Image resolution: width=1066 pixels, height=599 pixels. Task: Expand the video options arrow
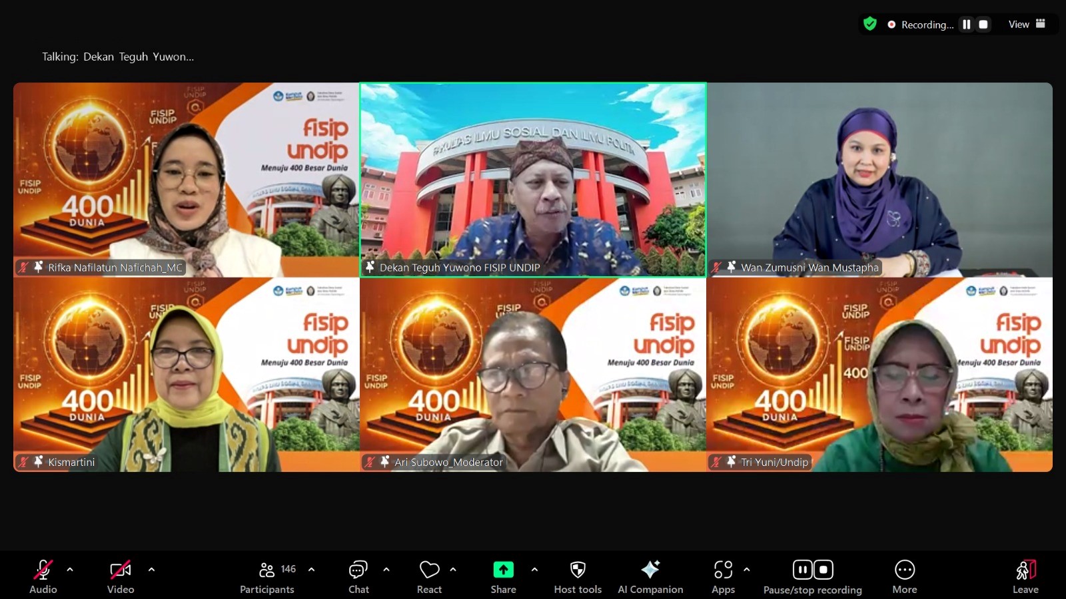coord(151,570)
